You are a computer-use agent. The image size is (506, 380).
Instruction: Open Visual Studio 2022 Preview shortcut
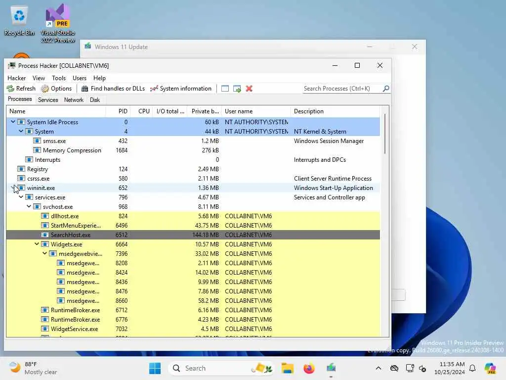pyautogui.click(x=58, y=23)
